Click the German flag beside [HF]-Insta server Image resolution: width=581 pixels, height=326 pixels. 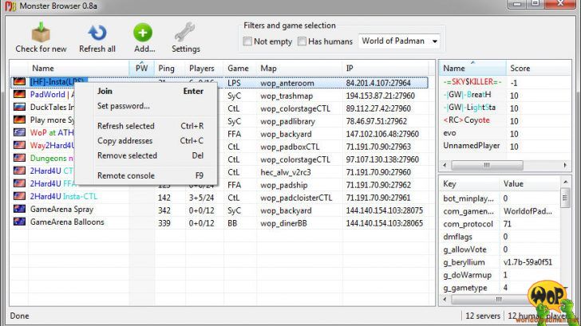(x=19, y=82)
